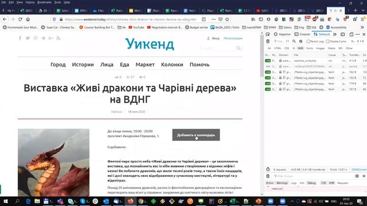The width and height of the screenshot is (367, 206).
Task: Bookmark this page with the star icon
Action: pyautogui.click(x=227, y=19)
